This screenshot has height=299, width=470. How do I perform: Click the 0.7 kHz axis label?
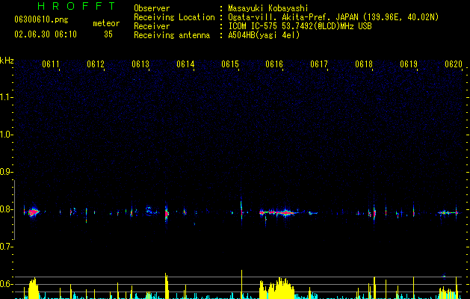(x=6, y=247)
